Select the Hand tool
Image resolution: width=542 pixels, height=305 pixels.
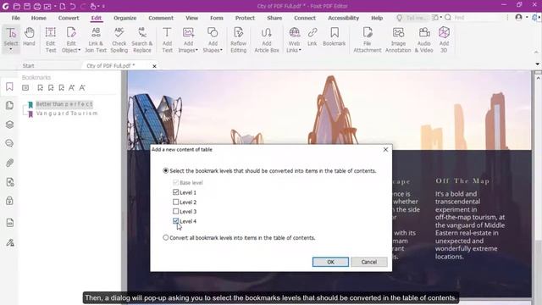[x=29, y=36]
